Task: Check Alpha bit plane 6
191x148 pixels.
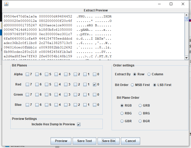Action: point(37,74)
